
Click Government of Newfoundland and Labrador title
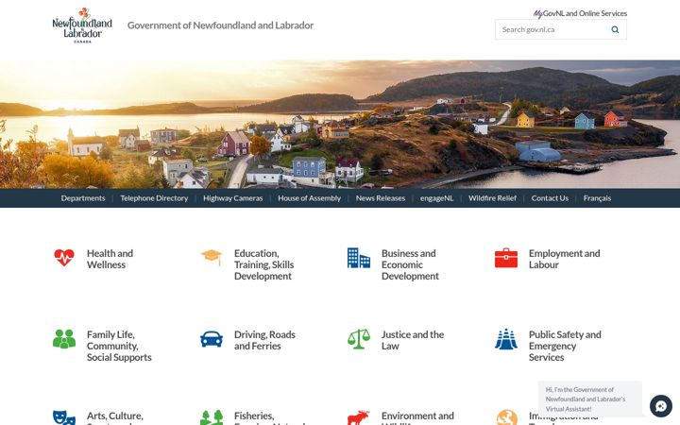point(220,25)
